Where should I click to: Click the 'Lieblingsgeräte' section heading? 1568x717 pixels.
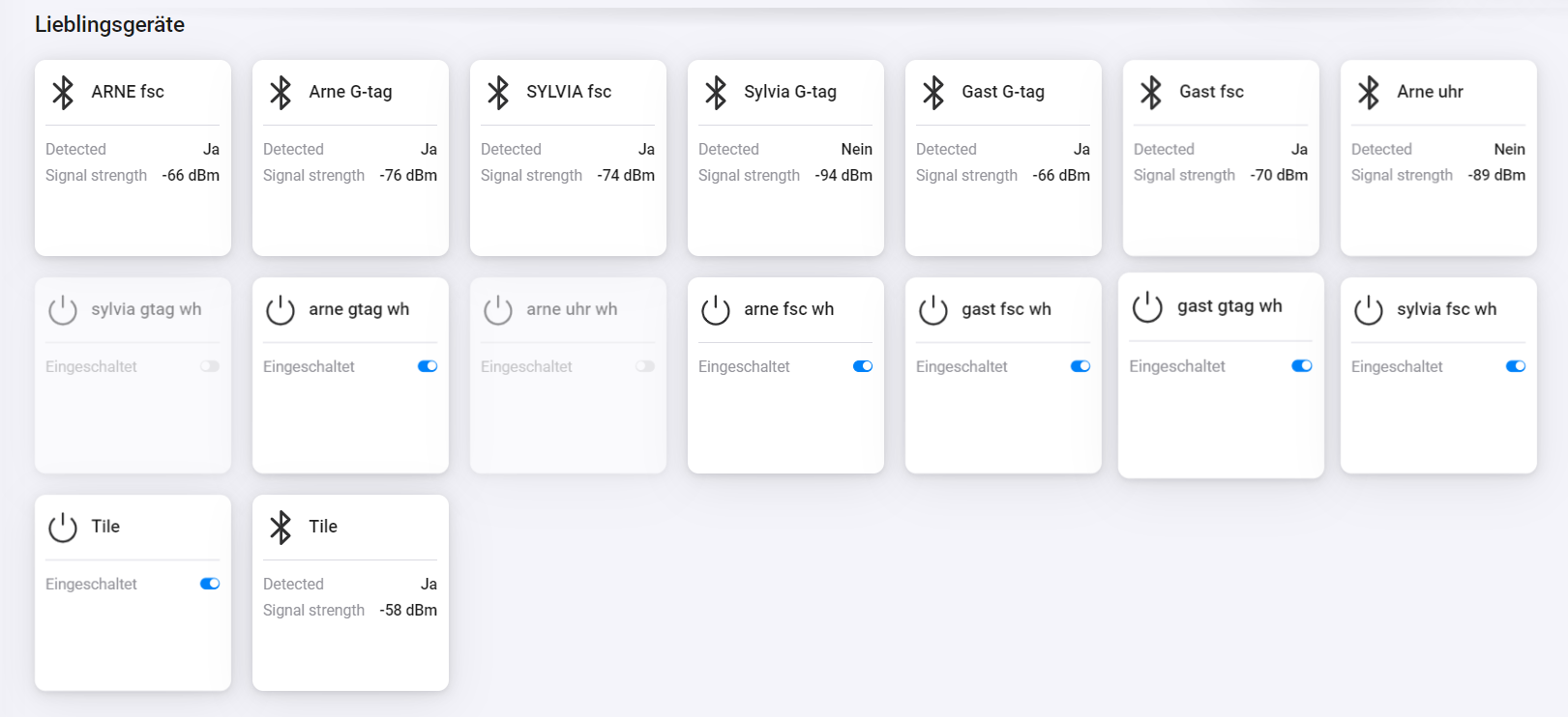[x=109, y=25]
